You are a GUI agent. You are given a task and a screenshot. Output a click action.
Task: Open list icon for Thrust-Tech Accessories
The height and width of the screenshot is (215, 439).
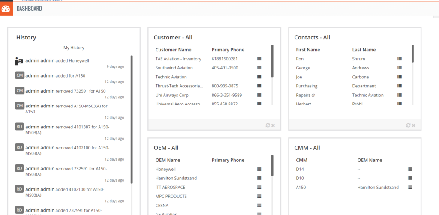(x=259, y=86)
